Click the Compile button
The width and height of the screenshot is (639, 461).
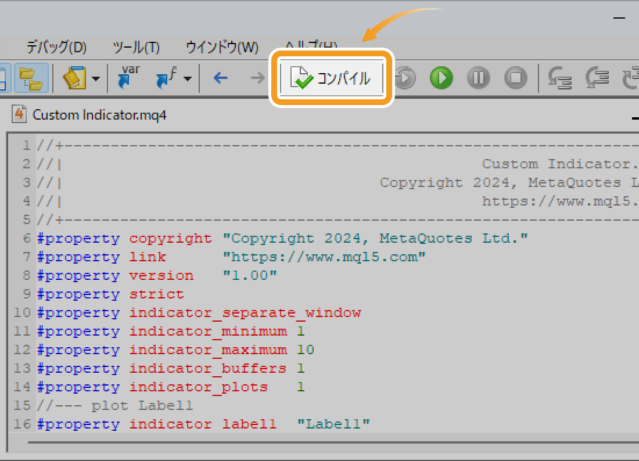click(331, 78)
